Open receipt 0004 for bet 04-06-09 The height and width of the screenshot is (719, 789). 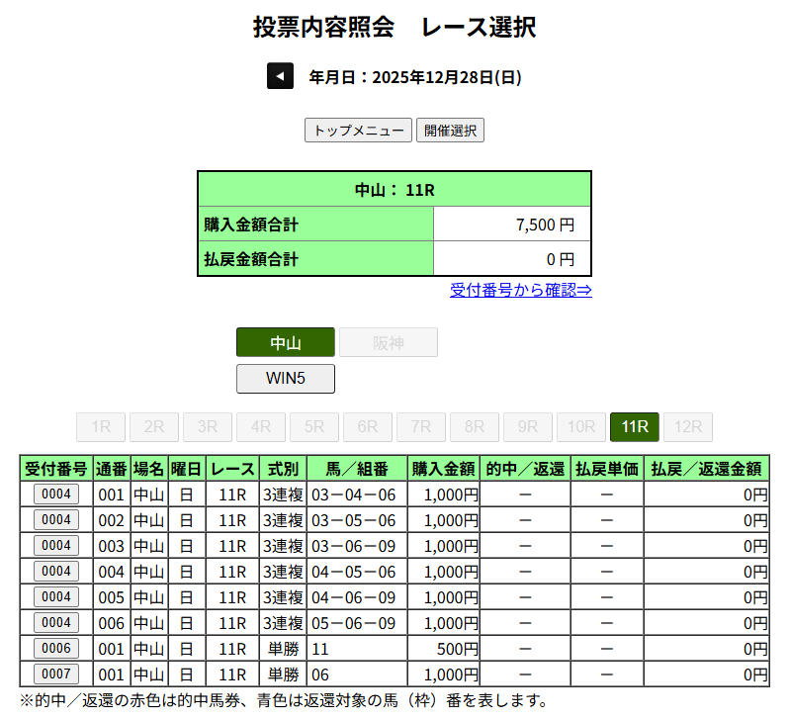pyautogui.click(x=56, y=596)
